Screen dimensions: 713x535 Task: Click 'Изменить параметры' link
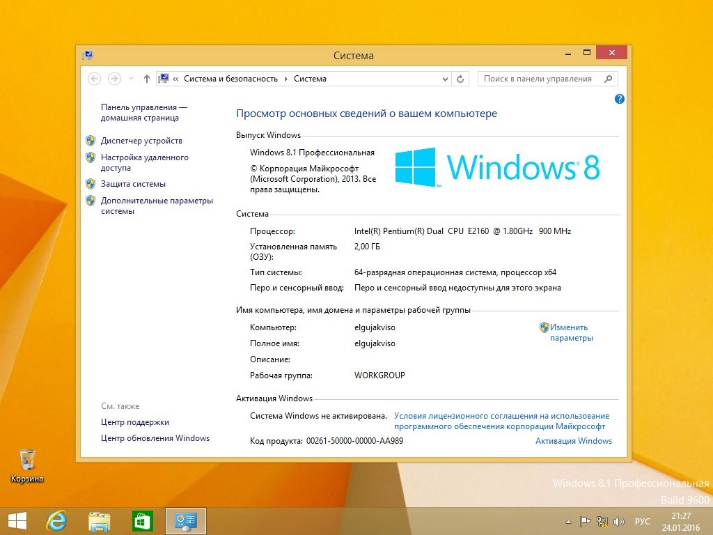(571, 332)
